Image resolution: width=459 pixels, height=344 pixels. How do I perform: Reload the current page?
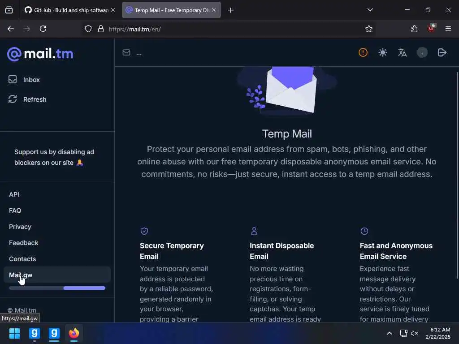(x=43, y=29)
